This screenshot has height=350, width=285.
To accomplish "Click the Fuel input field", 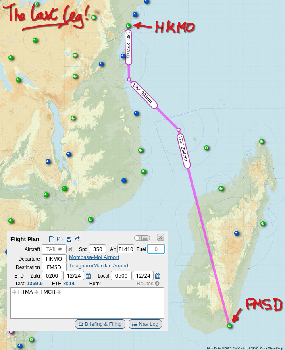I will point(156,249).
